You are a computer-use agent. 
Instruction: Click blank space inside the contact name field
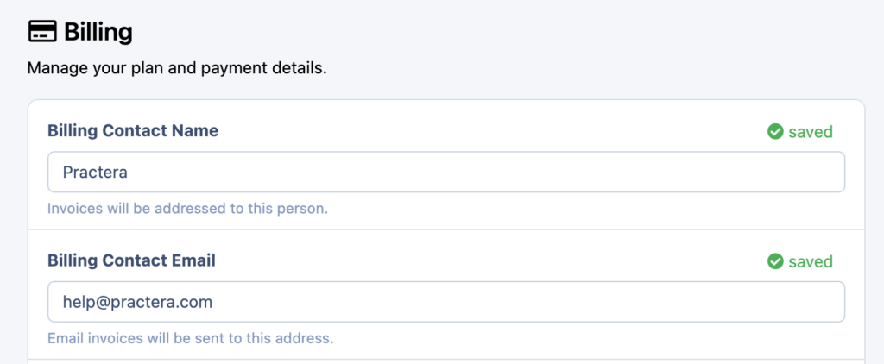518,173
